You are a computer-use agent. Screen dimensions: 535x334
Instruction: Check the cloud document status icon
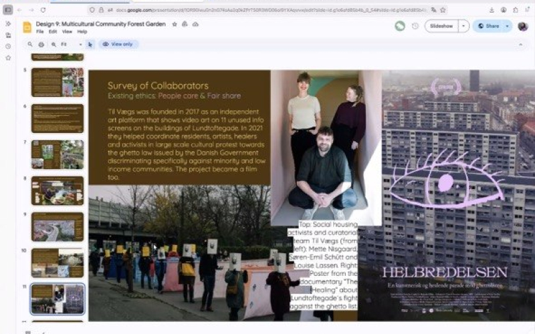(x=195, y=24)
